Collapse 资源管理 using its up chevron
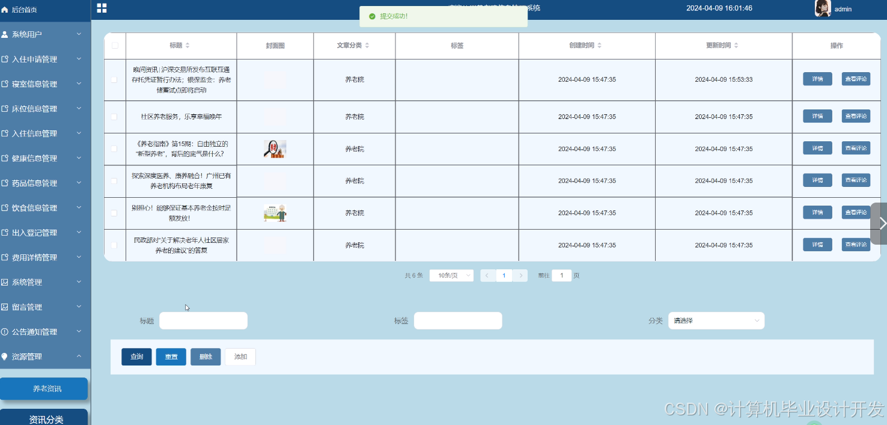The height and width of the screenshot is (425, 887). [x=79, y=356]
